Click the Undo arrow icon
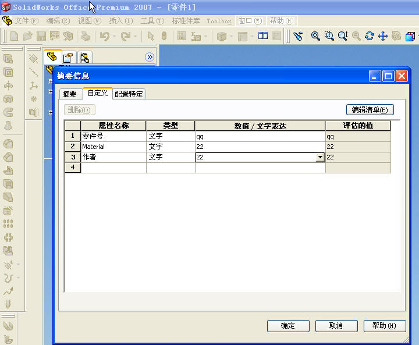The height and width of the screenshot is (345, 419). tap(105, 36)
